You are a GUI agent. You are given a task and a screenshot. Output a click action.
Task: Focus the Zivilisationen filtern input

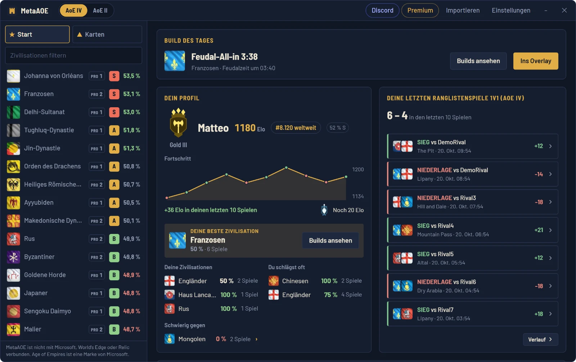[74, 55]
